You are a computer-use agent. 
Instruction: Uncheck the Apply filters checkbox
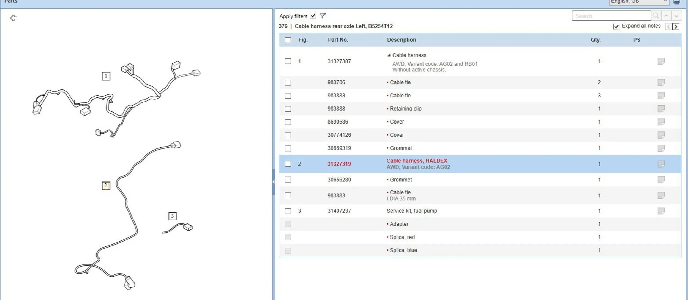click(313, 16)
